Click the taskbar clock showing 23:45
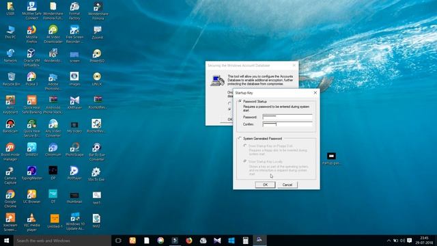Viewport: 437px width, 246px height. [x=424, y=241]
